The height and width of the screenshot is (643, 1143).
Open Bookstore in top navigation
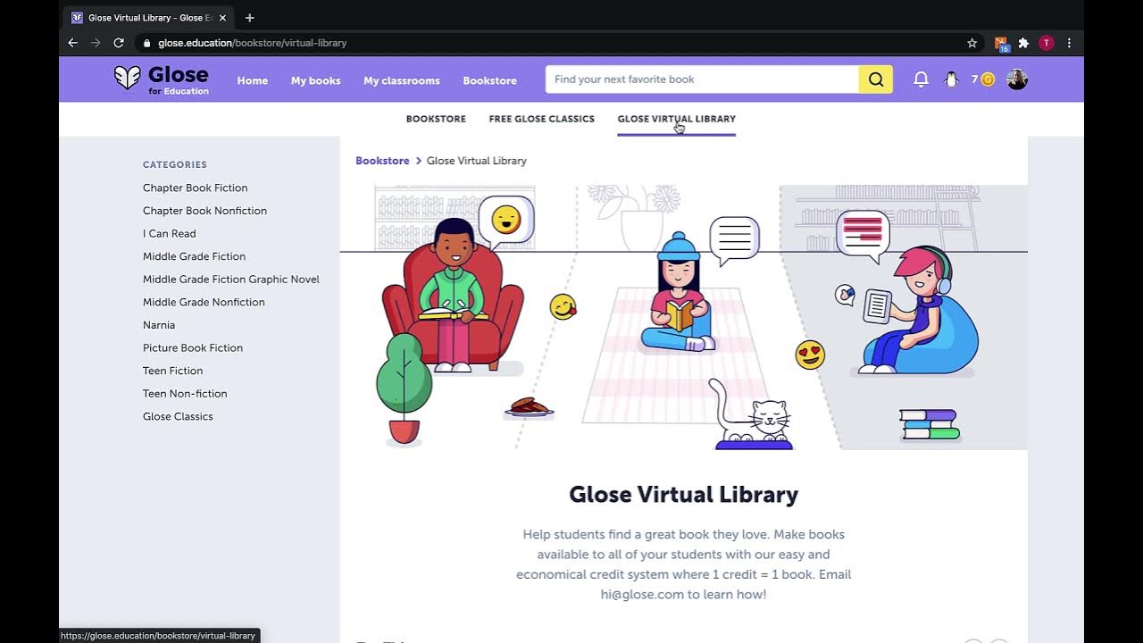489,80
